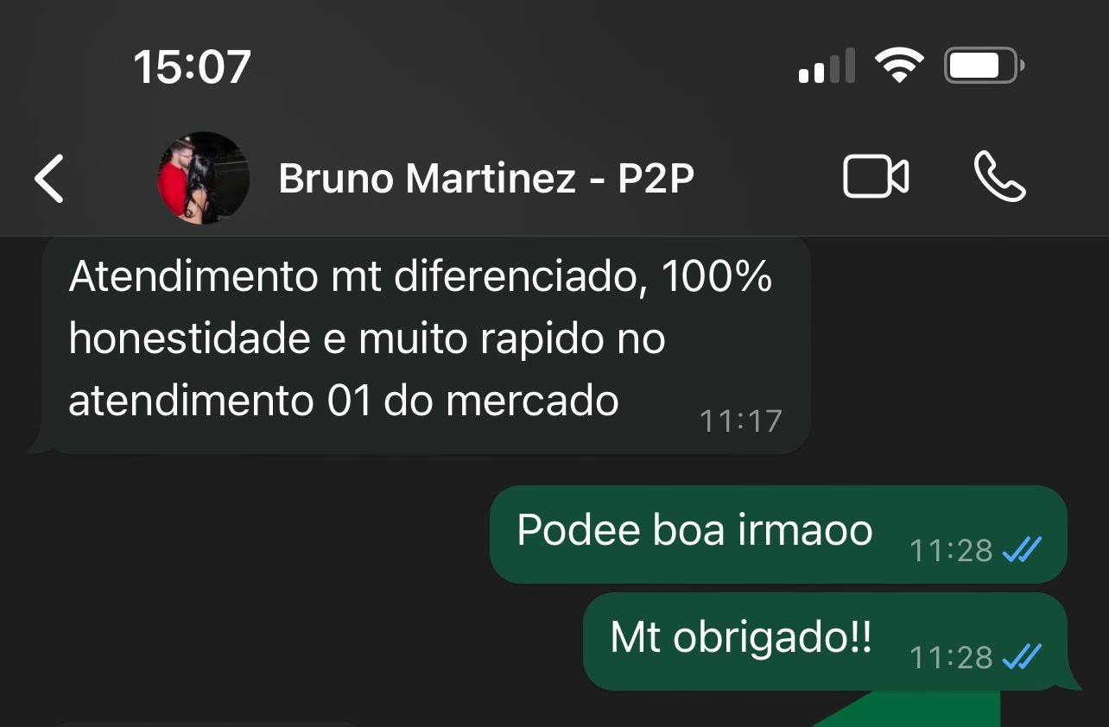Tap the read checkmarks on 'Podee boa irmaoo'
This screenshot has height=727, width=1109.
pos(1022,549)
